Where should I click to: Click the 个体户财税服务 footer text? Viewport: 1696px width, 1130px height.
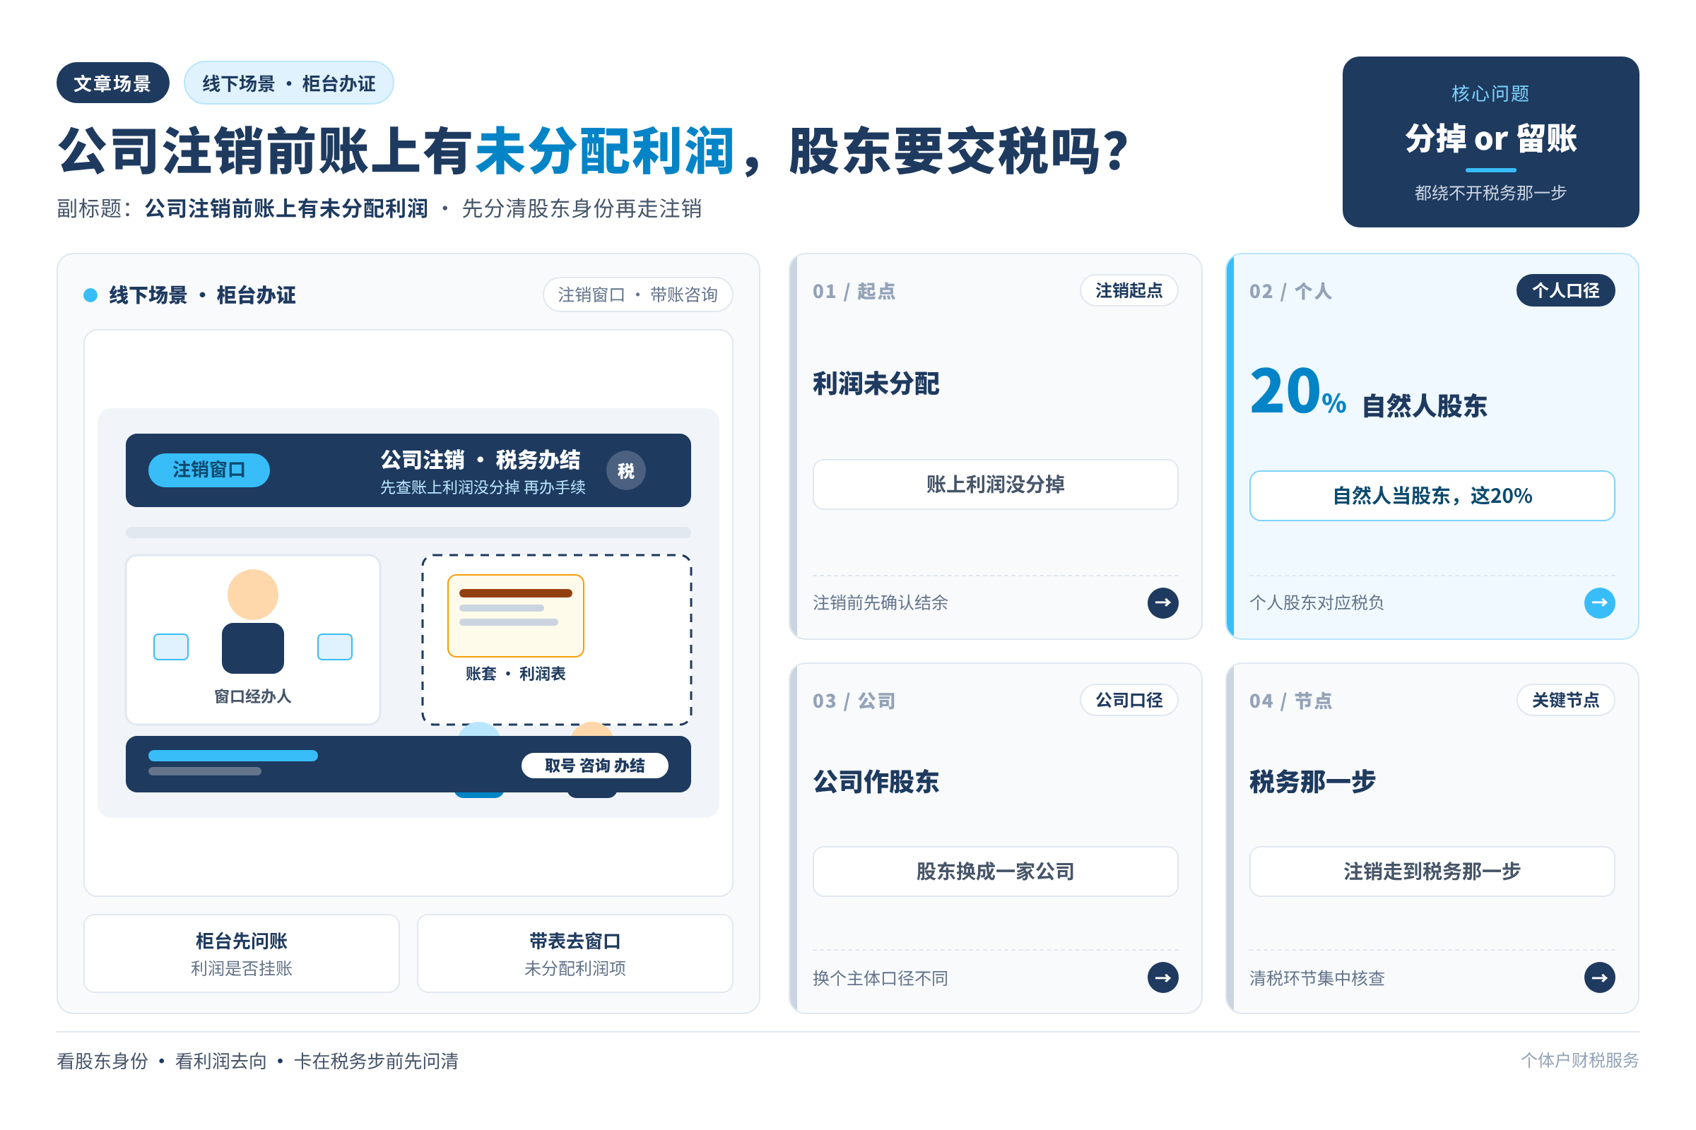coord(1579,1060)
